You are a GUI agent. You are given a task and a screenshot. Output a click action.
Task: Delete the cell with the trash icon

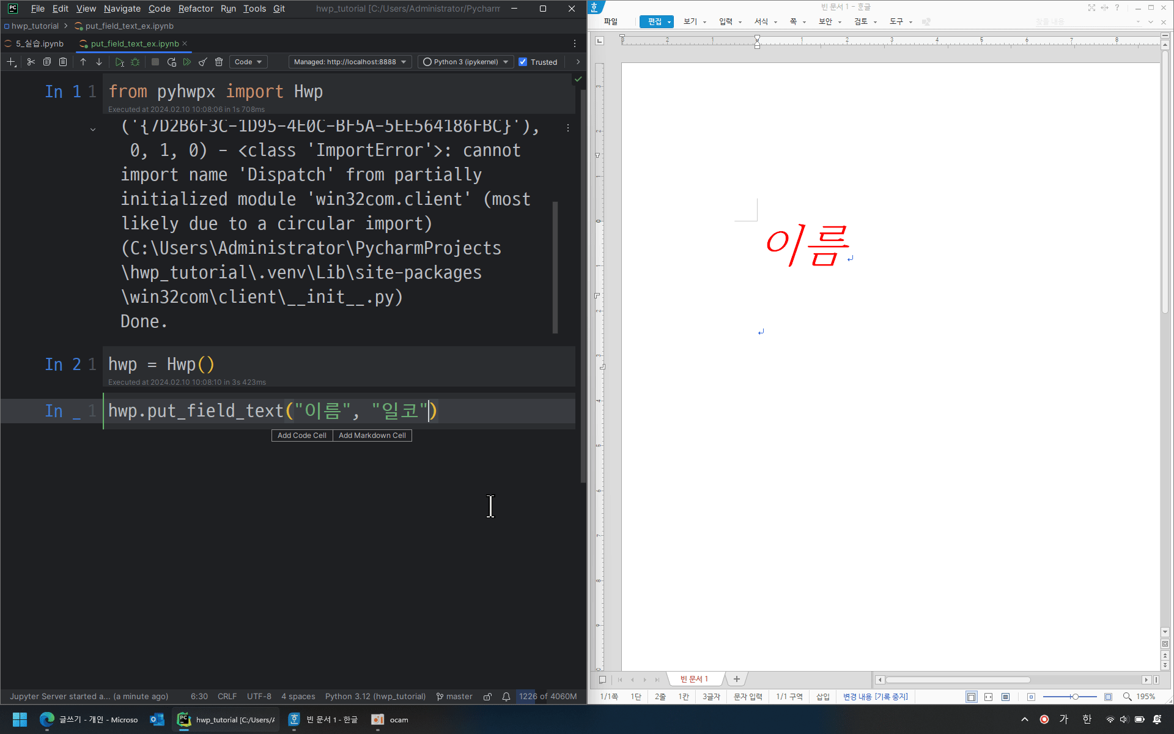[219, 62]
